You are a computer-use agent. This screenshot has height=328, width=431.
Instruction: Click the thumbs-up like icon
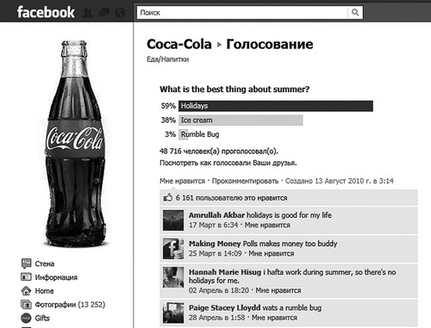click(168, 197)
